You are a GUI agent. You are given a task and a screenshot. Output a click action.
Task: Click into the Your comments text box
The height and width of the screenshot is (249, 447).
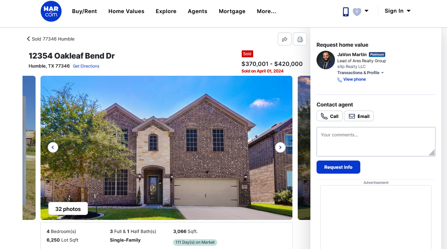(376, 142)
